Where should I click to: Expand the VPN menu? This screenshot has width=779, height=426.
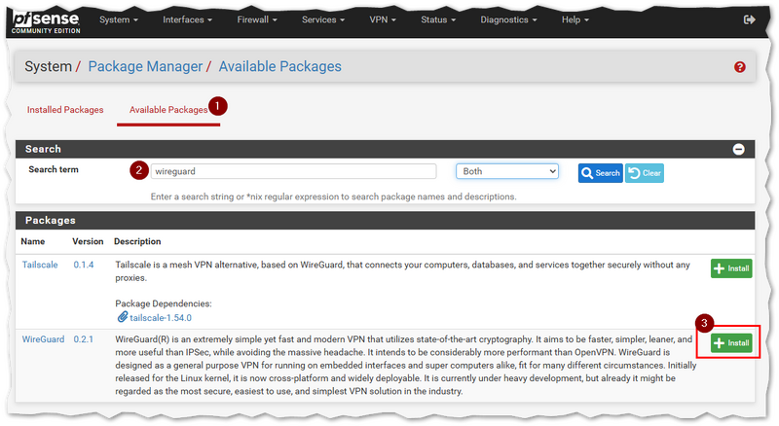[383, 19]
